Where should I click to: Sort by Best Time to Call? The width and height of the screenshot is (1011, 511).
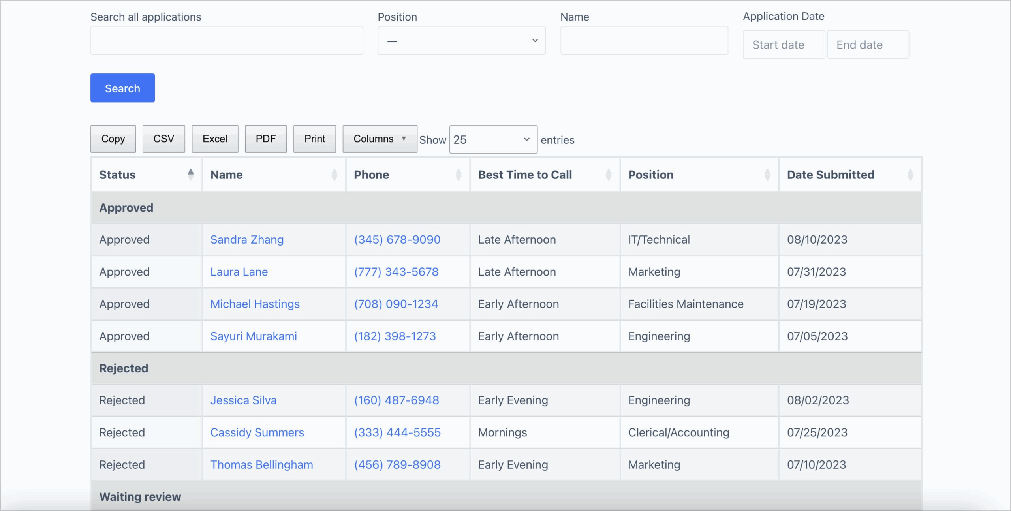608,175
